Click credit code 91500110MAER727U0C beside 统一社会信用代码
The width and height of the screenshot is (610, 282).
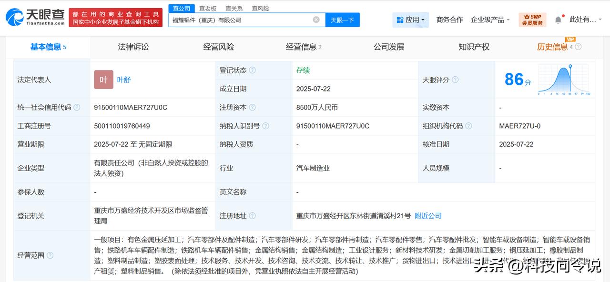tap(131, 108)
